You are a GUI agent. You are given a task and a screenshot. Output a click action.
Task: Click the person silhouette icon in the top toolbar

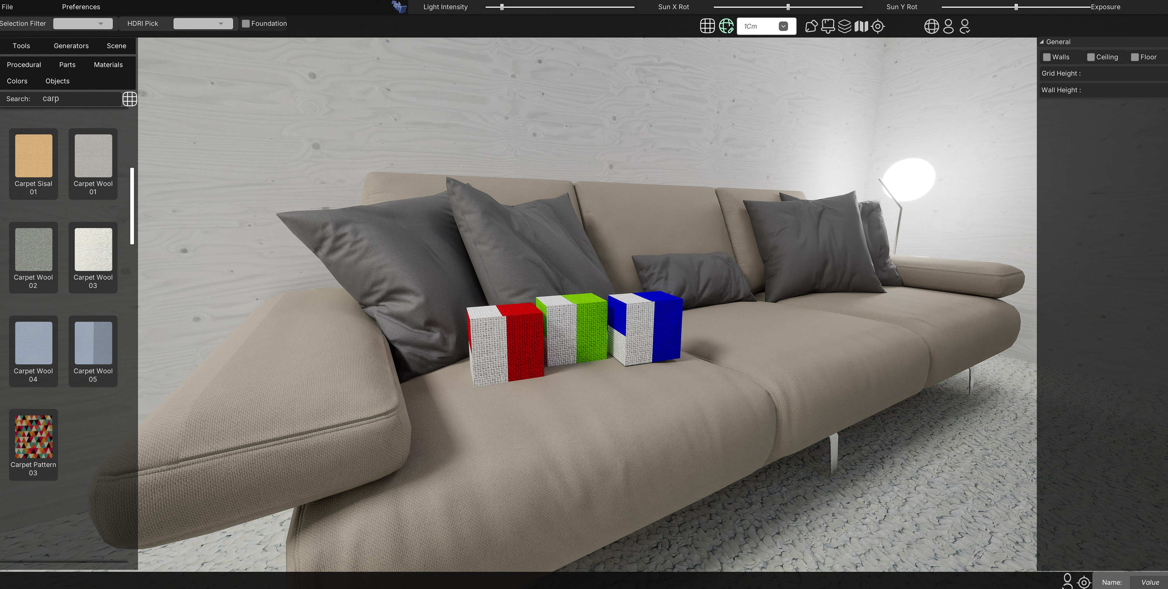pyautogui.click(x=948, y=26)
